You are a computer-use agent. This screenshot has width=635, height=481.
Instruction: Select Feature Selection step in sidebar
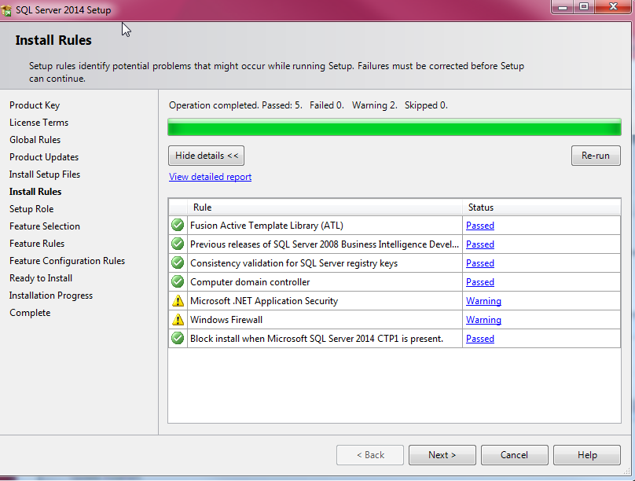45,226
